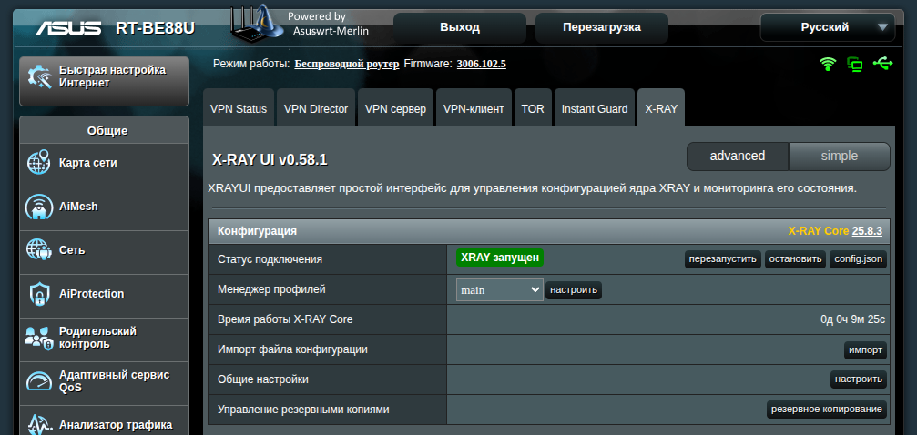Click the Wi-Fi status icon
The image size is (917, 435).
pos(828,64)
